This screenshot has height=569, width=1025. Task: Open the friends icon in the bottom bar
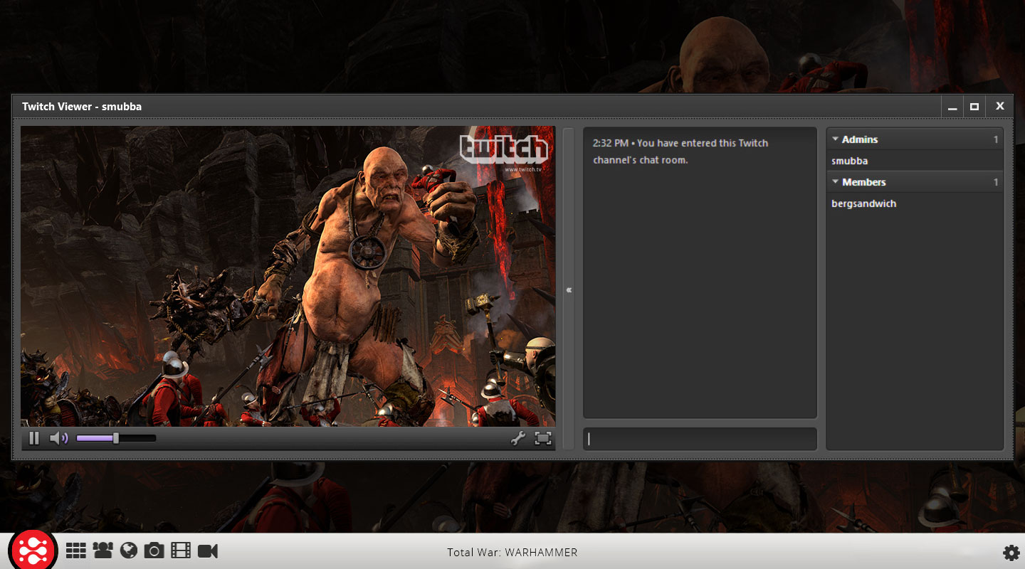[x=102, y=551]
